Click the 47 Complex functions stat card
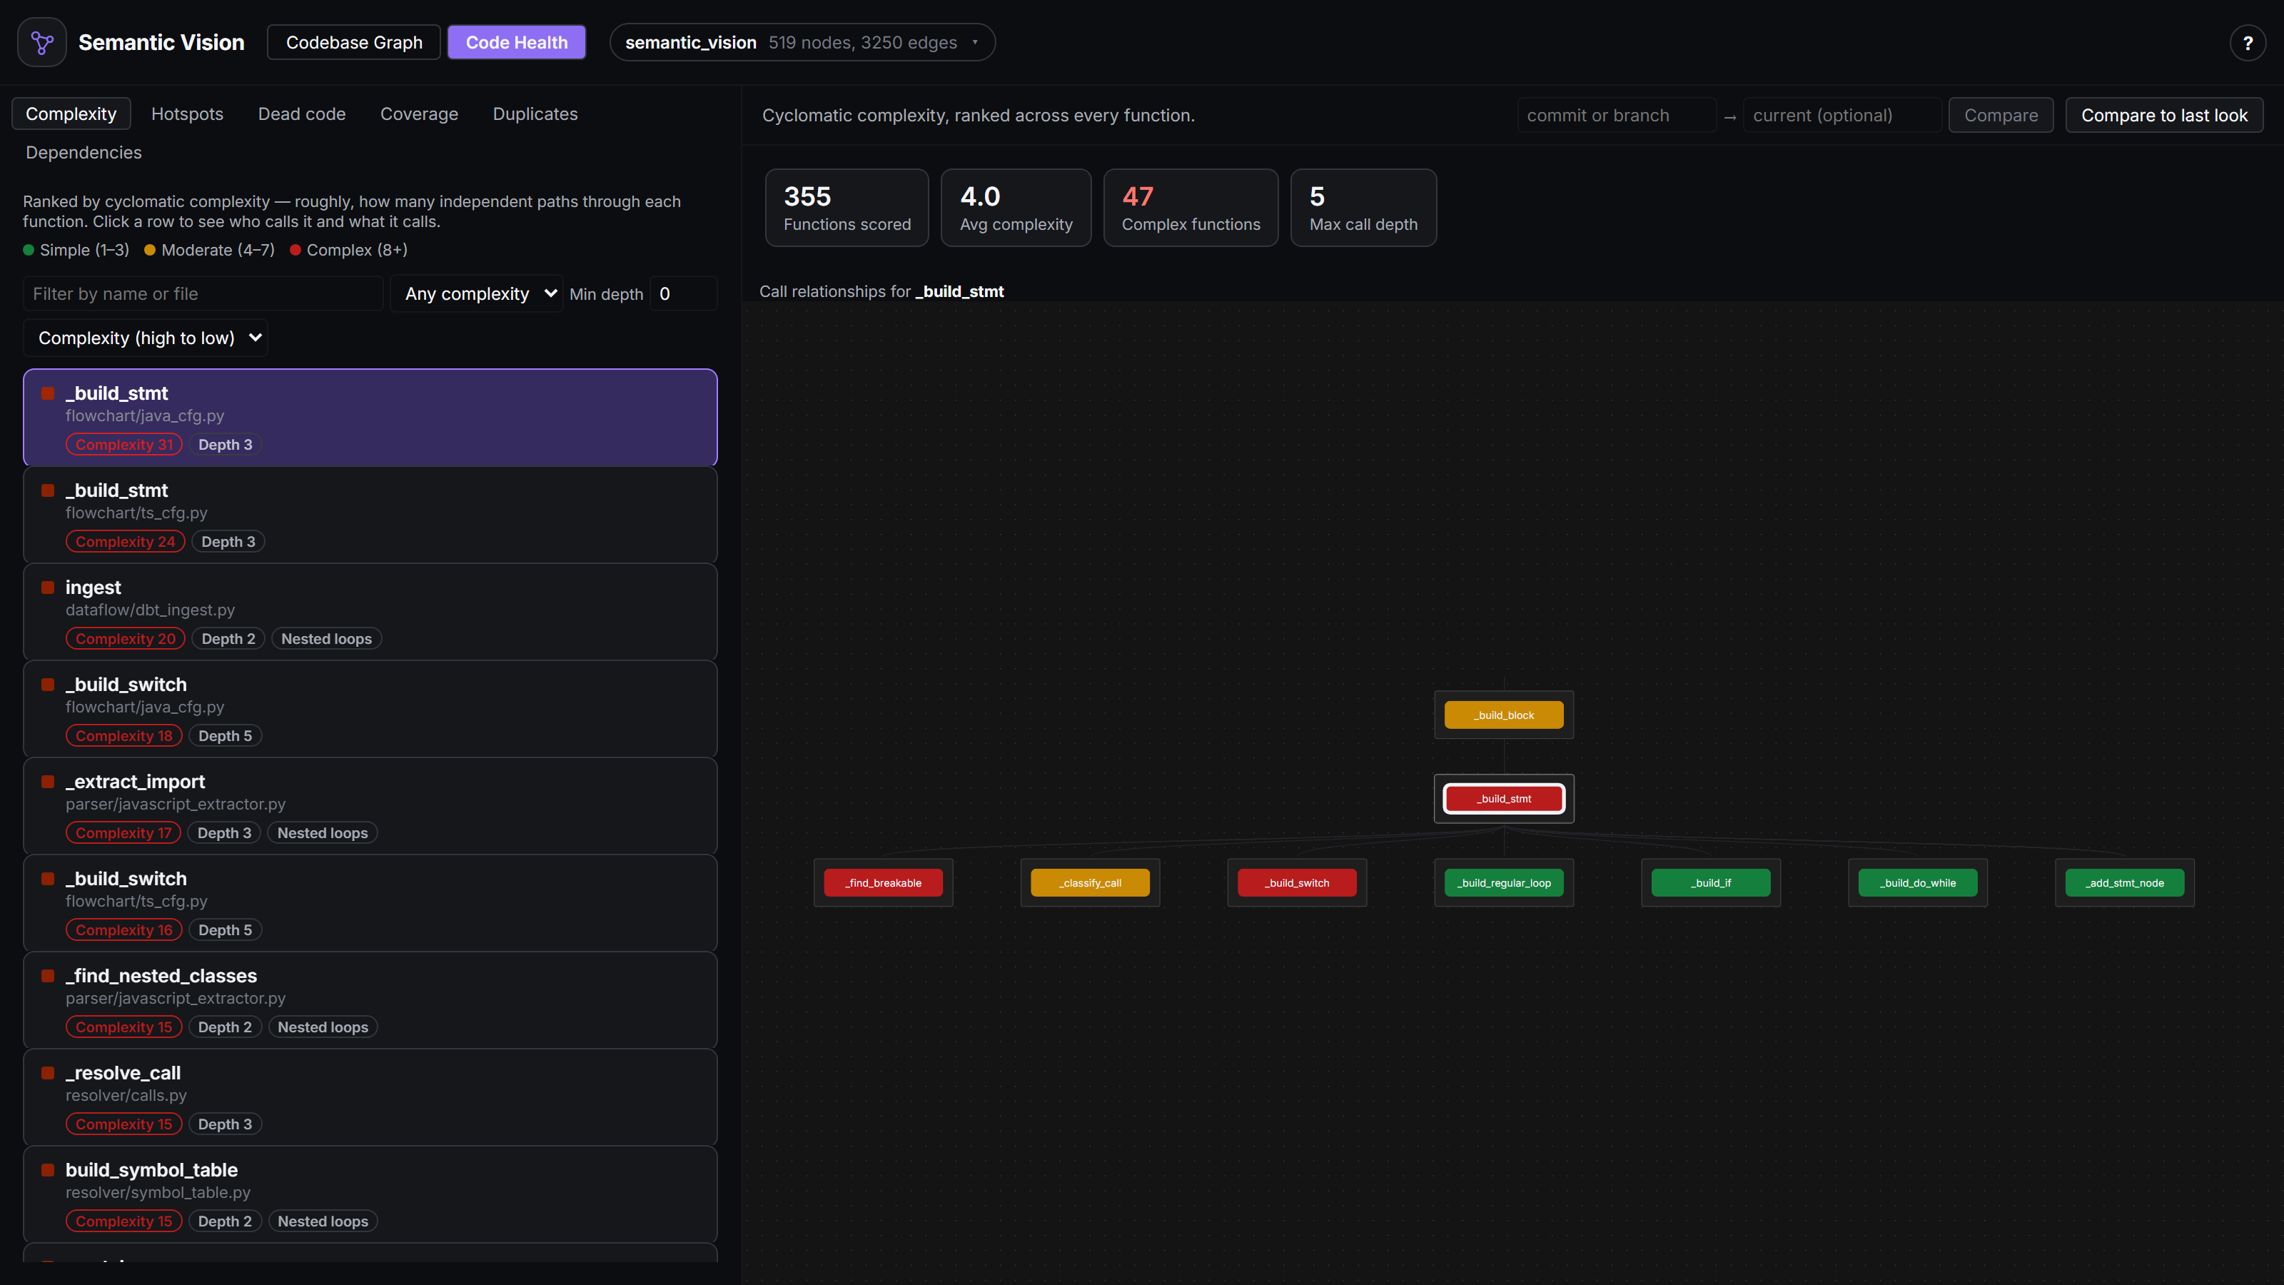Screen dimensions: 2284x1285 [x=1191, y=208]
